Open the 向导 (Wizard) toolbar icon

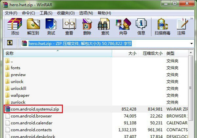pos(123,26)
